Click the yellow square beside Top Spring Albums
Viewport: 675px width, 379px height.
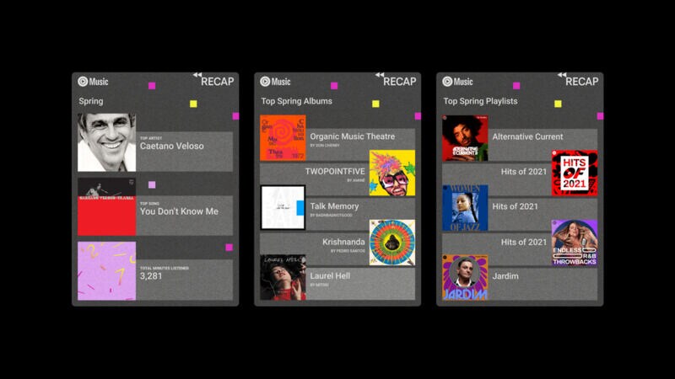[375, 104]
